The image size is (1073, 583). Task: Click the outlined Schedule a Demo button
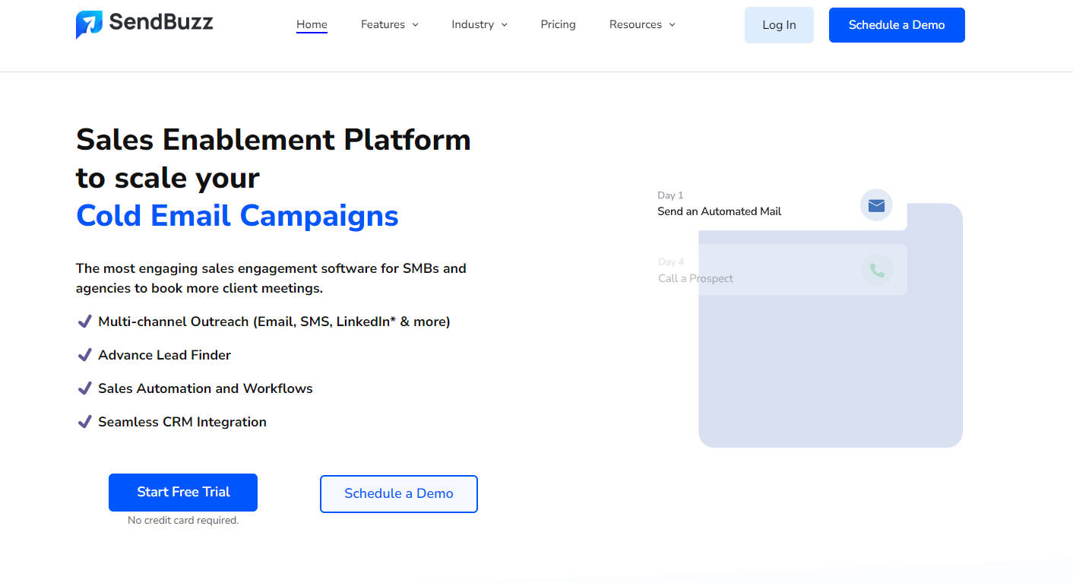399,494
